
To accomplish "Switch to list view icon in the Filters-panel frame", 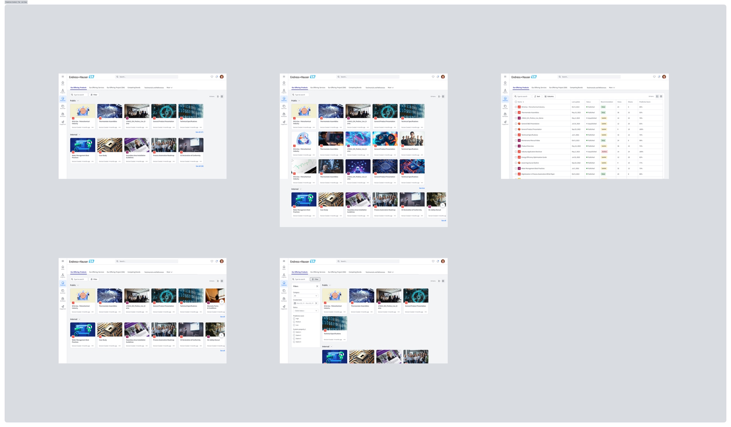I will 439,281.
